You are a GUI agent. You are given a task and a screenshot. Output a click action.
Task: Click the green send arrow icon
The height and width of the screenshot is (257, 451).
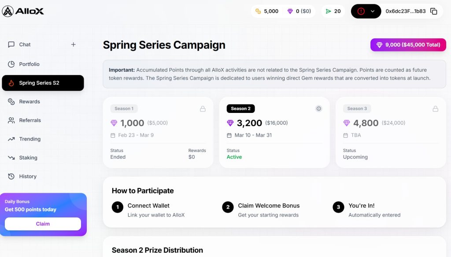(329, 11)
